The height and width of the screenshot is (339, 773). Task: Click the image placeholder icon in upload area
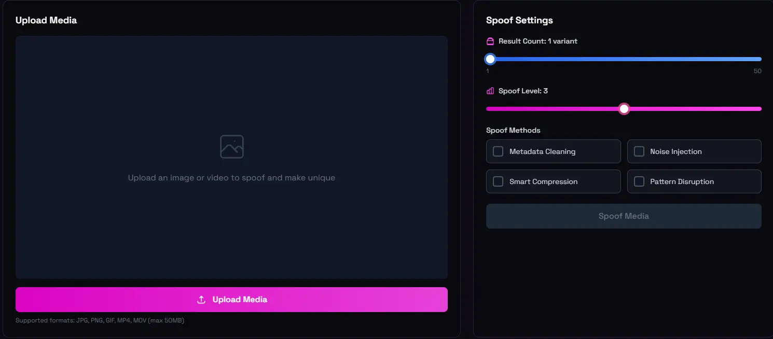(231, 147)
